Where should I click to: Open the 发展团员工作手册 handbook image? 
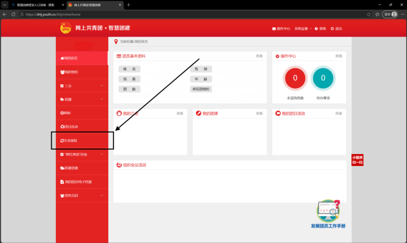(x=328, y=214)
